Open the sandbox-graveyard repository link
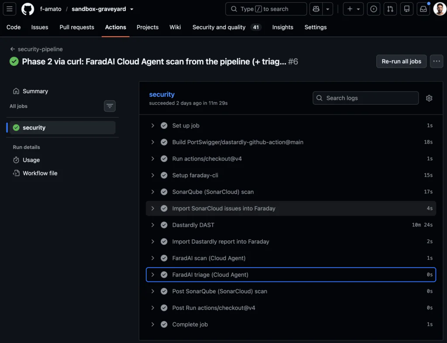This screenshot has height=343, width=447. click(99, 9)
